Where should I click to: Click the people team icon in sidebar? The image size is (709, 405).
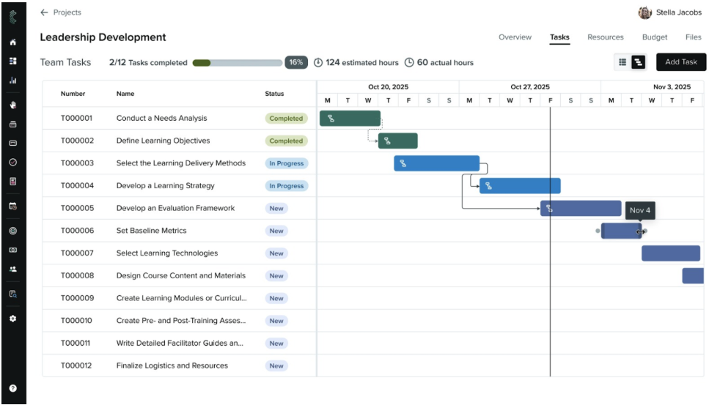12,269
